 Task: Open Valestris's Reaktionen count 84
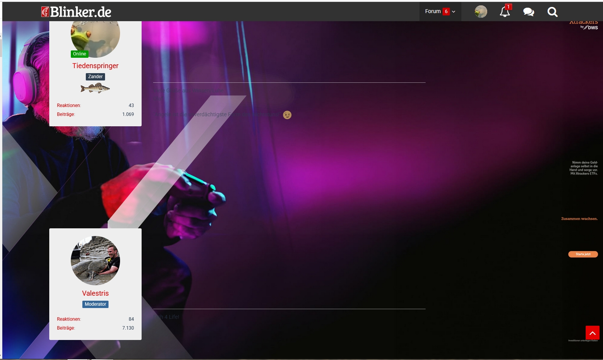(x=131, y=319)
